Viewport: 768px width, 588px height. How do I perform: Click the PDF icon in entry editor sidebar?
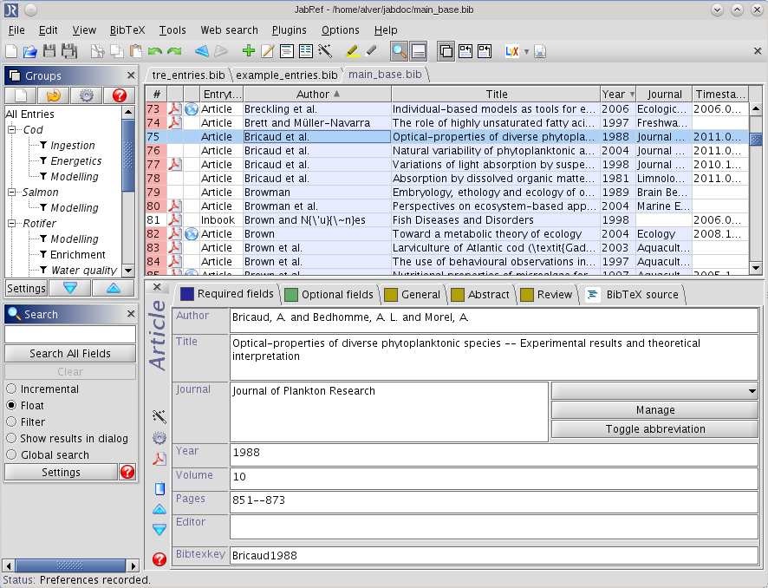(159, 459)
